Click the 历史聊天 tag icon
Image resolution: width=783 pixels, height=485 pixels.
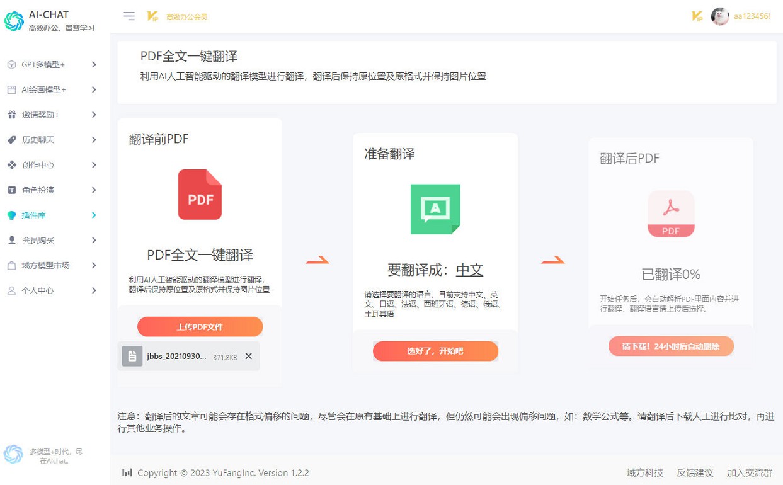(11, 140)
